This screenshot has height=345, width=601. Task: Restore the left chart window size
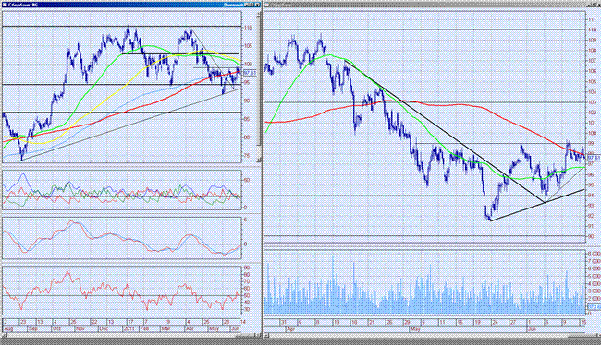[251, 5]
